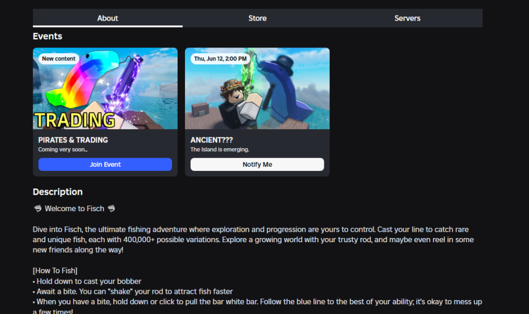Switch to the About tab
Screen dimensions: 529x314
click(x=107, y=18)
